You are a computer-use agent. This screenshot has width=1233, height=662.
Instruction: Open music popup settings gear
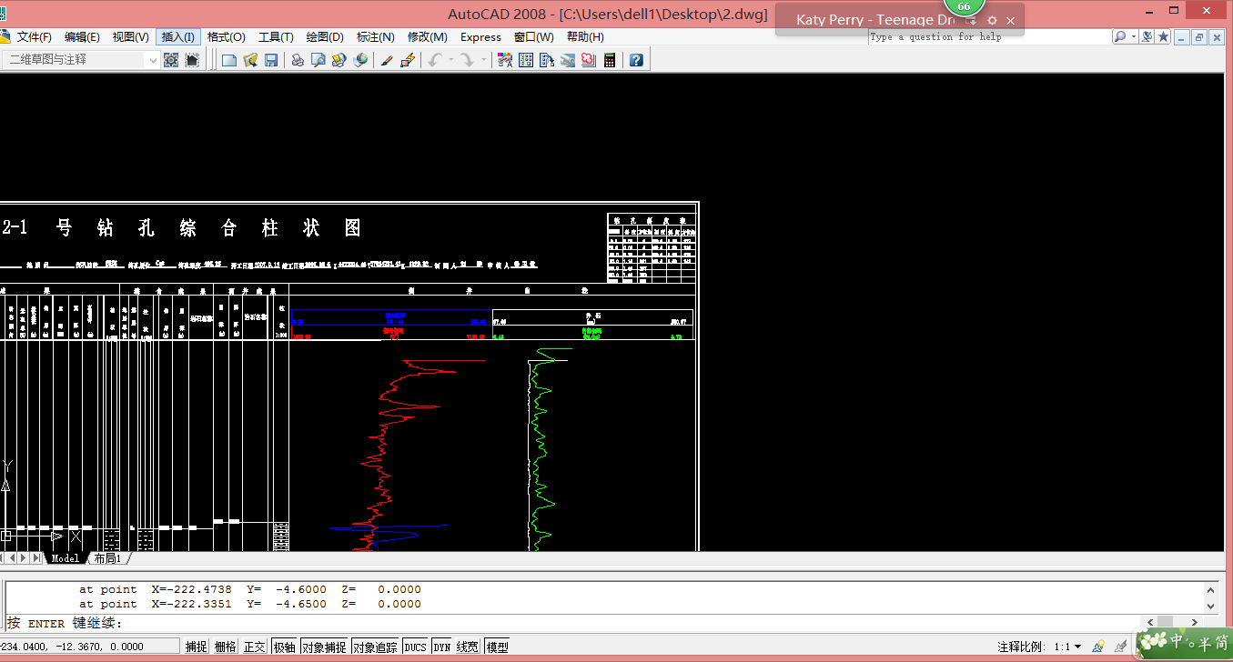pyautogui.click(x=992, y=20)
